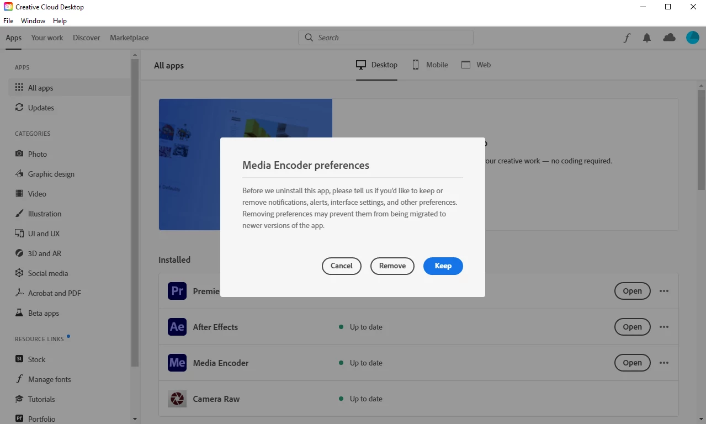Viewport: 706px width, 424px height.
Task: Open the Help menu
Action: click(x=60, y=20)
